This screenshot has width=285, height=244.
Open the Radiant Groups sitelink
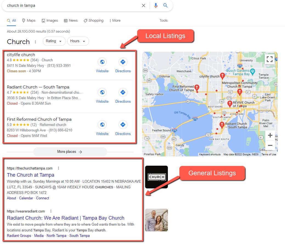pyautogui.click(x=19, y=236)
